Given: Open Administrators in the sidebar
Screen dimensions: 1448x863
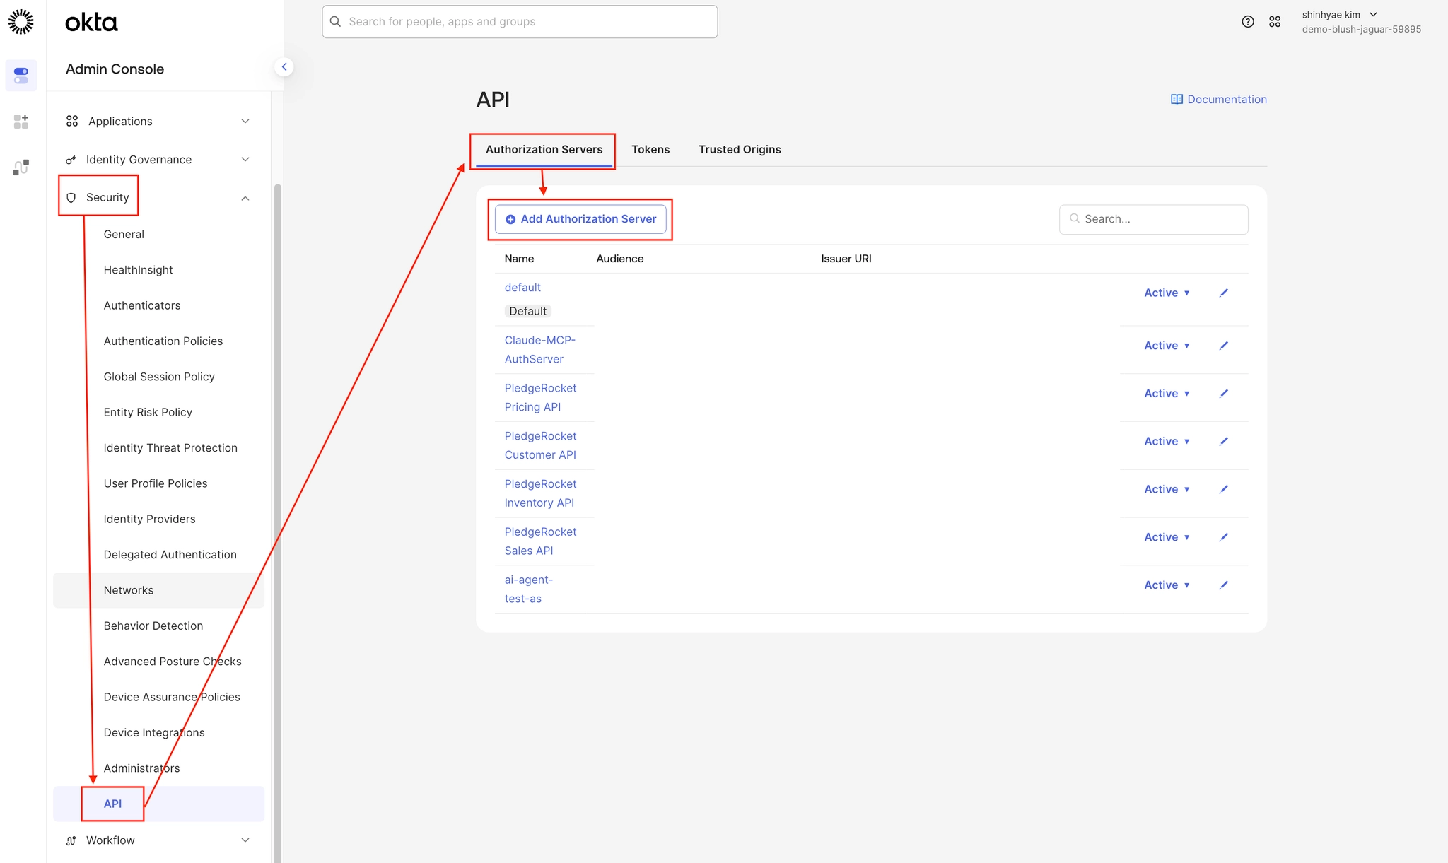Looking at the screenshot, I should [141, 768].
